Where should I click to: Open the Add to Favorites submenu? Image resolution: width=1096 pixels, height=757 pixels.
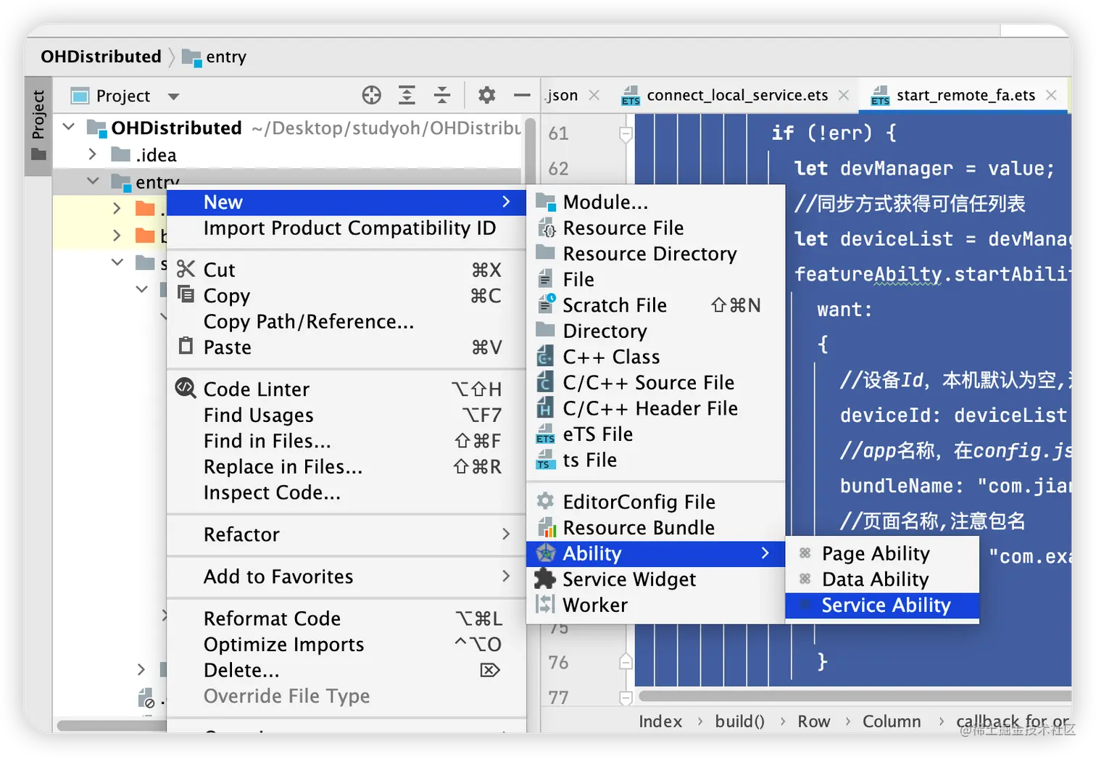[346, 576]
